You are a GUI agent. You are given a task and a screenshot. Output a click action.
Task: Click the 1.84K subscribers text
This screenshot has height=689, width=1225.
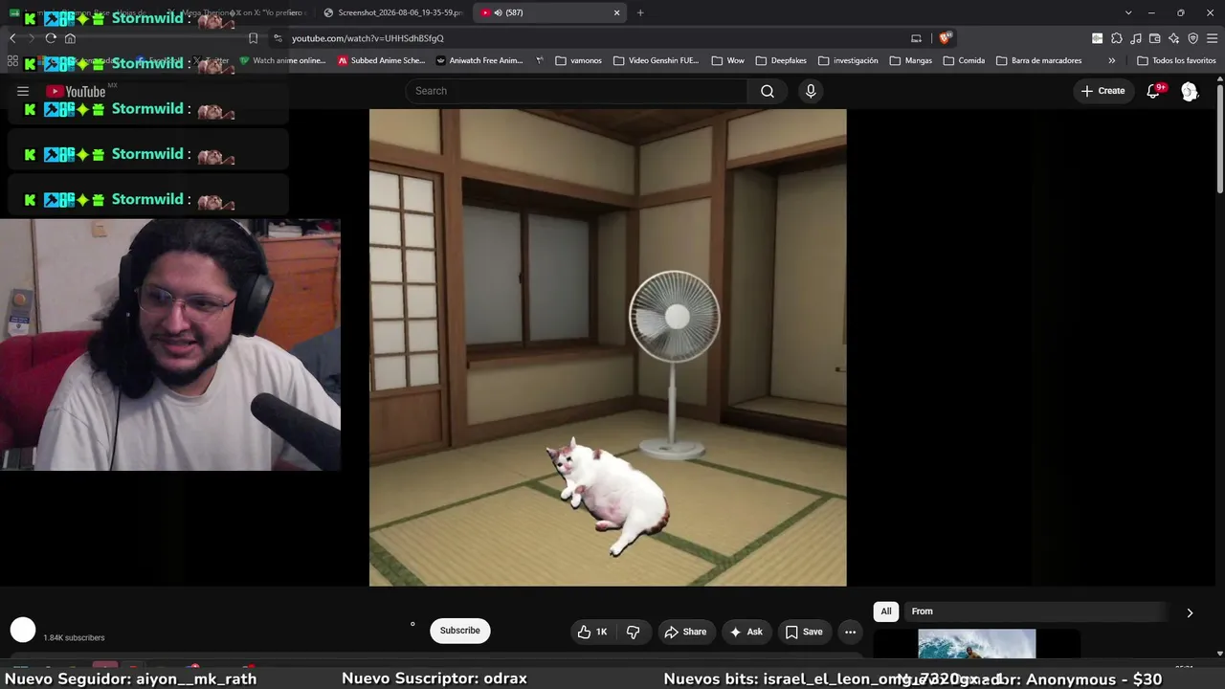(74, 637)
